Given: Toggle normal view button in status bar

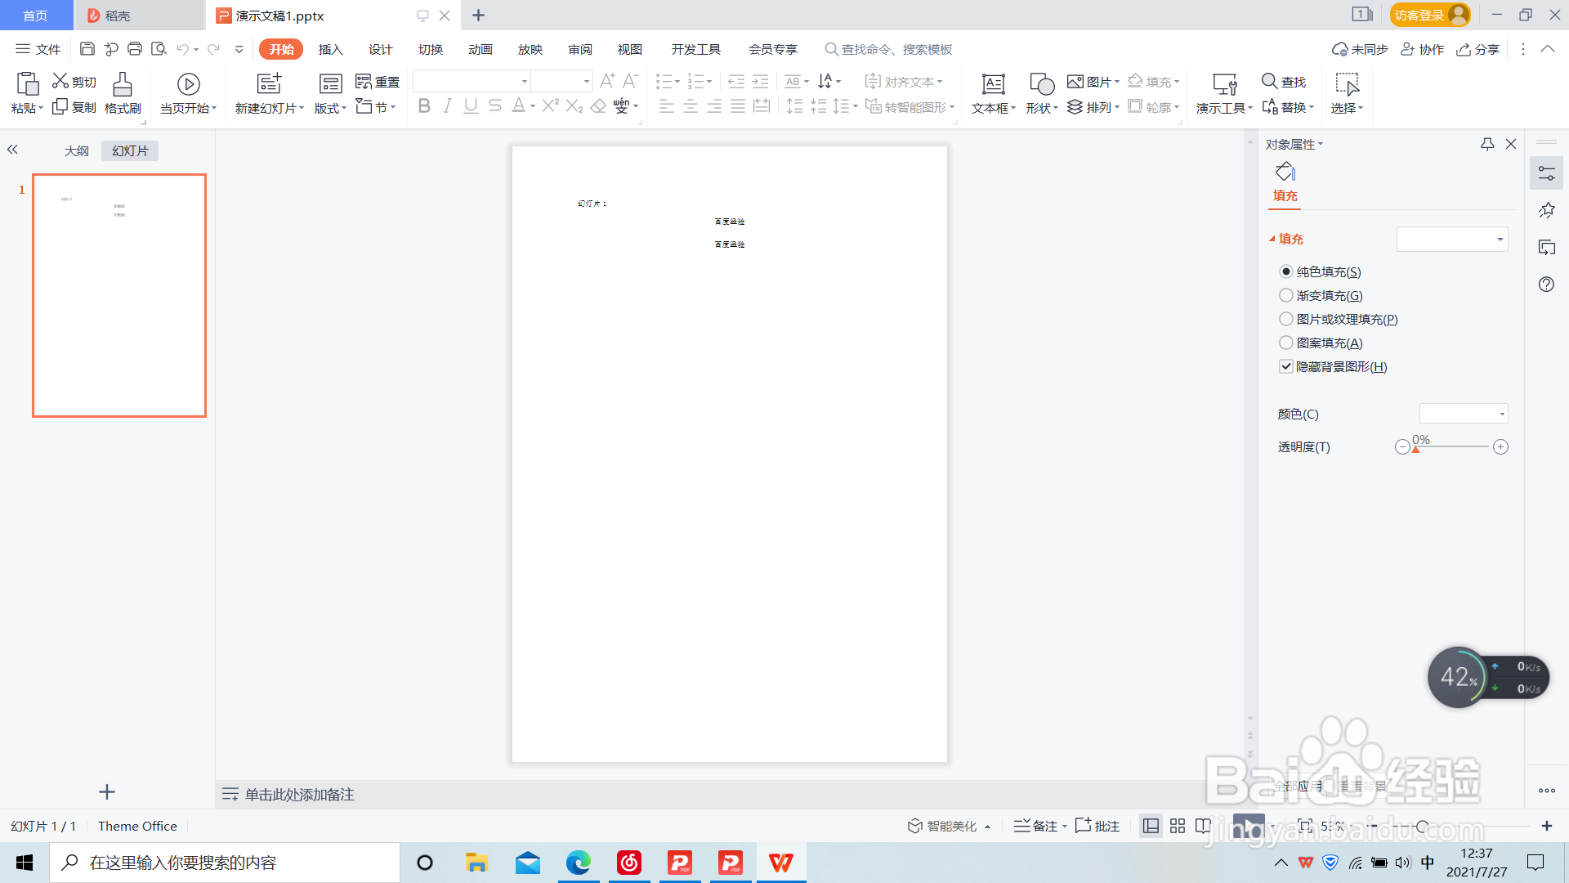Looking at the screenshot, I should [x=1151, y=826].
